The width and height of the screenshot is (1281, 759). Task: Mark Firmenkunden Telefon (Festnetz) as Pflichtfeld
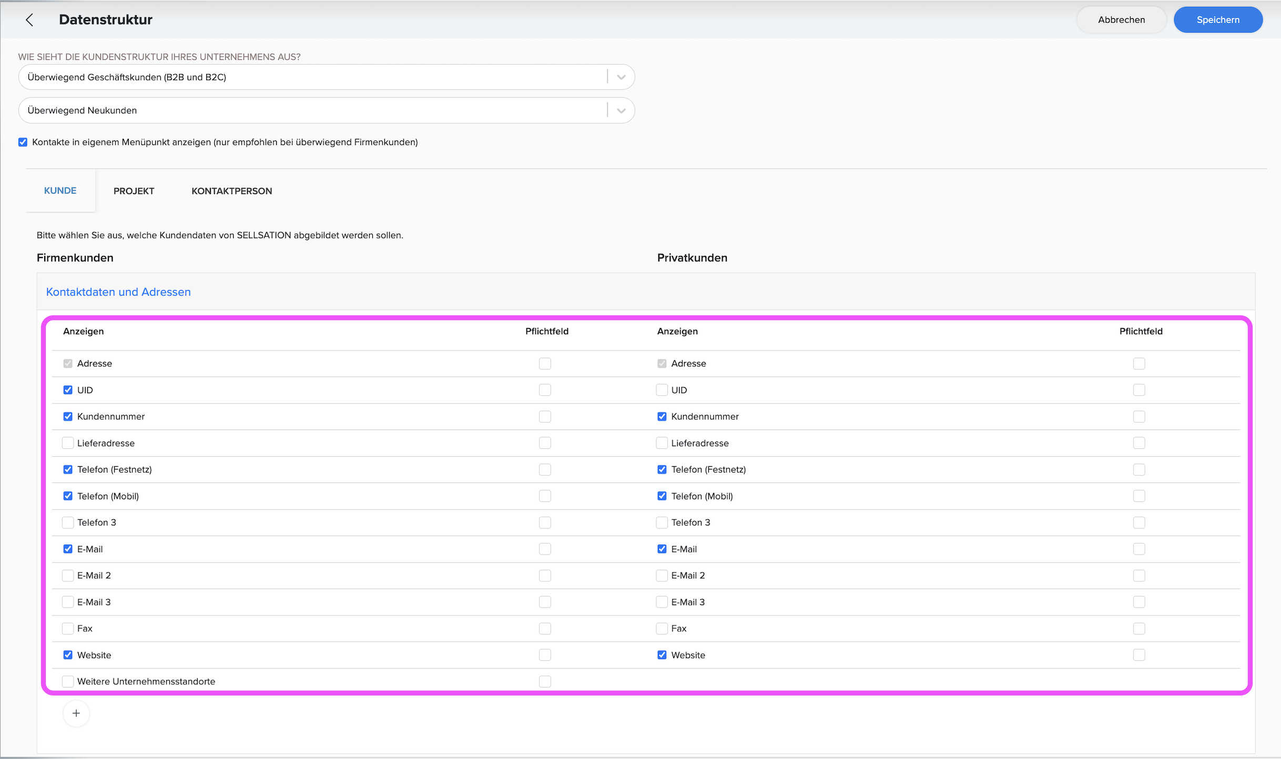click(x=545, y=469)
